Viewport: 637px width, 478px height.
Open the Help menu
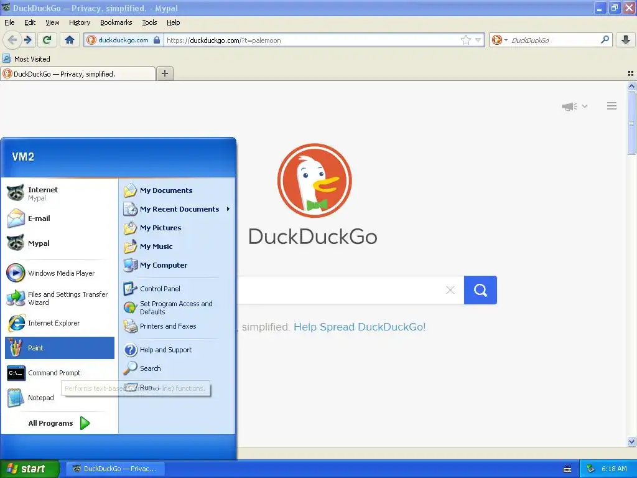pyautogui.click(x=173, y=22)
